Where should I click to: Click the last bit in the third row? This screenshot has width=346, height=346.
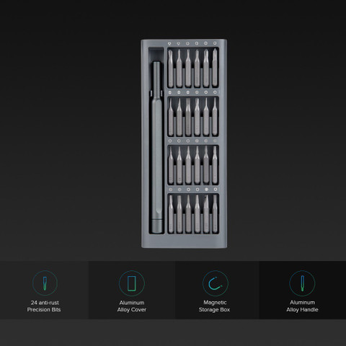[x=215, y=165]
